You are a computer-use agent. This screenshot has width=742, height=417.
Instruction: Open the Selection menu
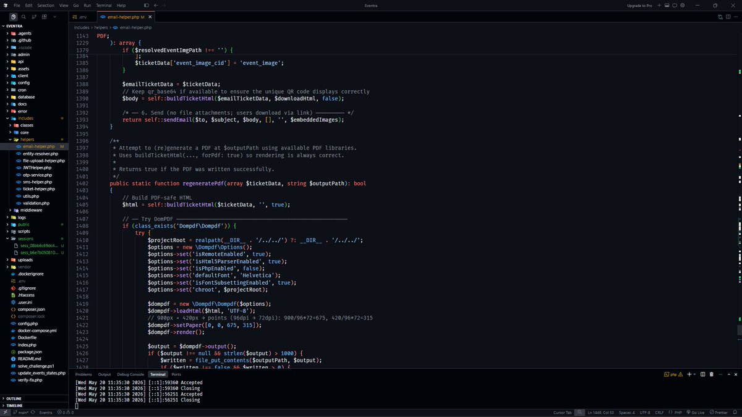45,5
